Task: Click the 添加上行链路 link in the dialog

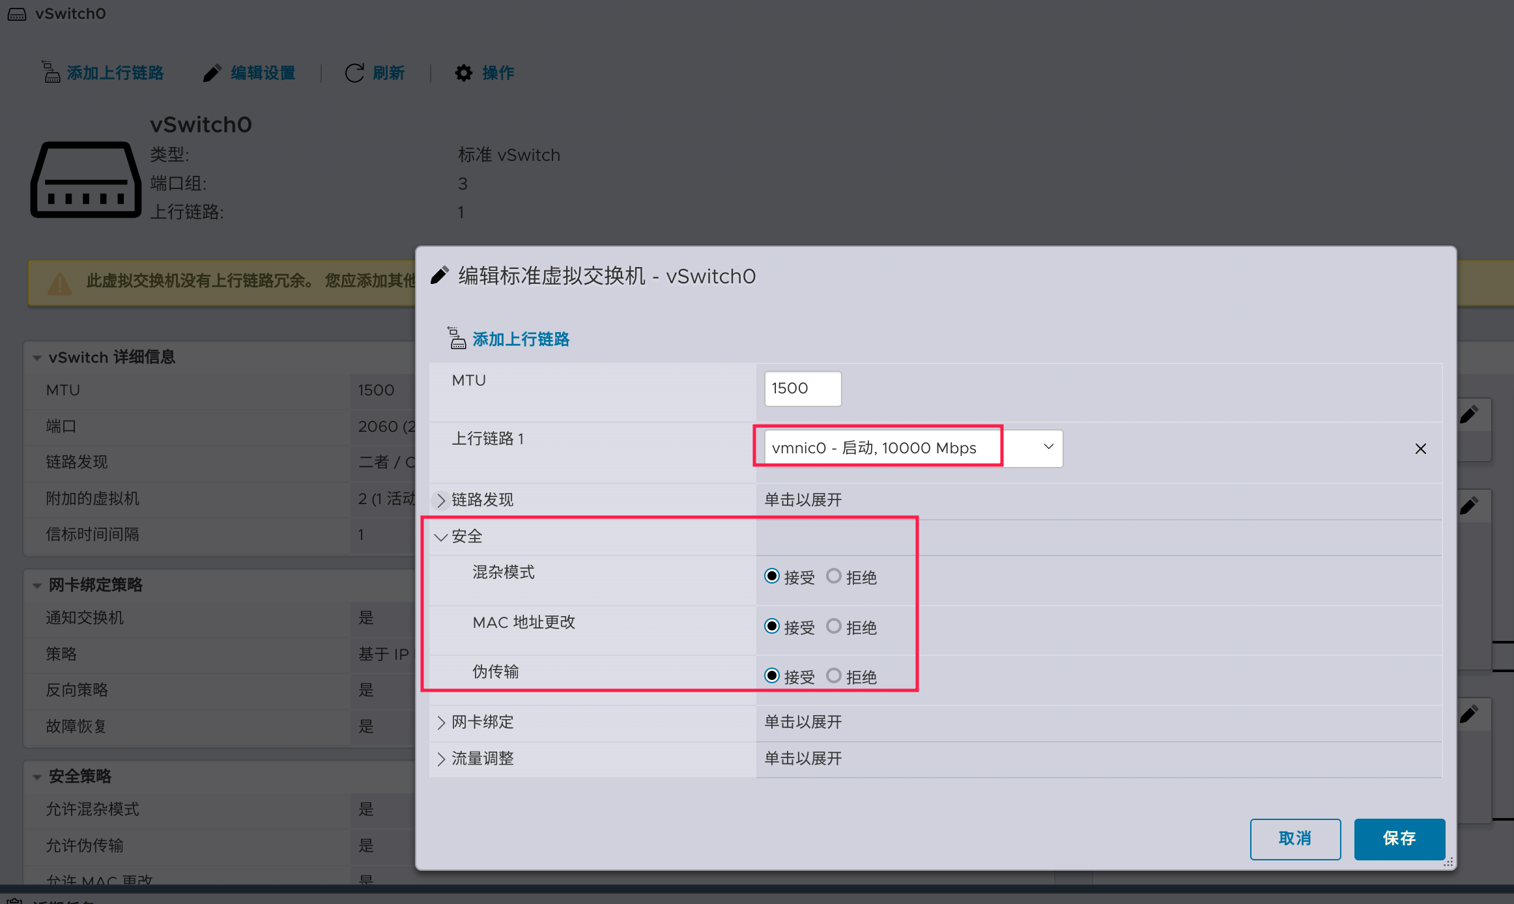Action: pos(521,339)
